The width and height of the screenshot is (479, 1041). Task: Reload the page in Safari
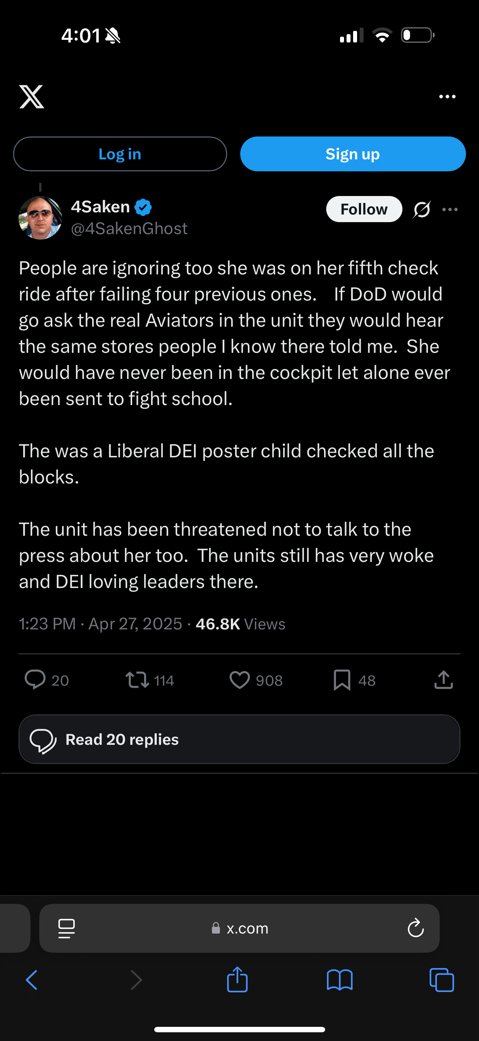click(415, 928)
